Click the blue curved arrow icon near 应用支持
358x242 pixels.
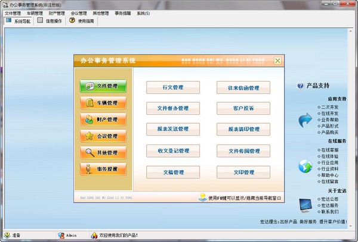point(305,120)
